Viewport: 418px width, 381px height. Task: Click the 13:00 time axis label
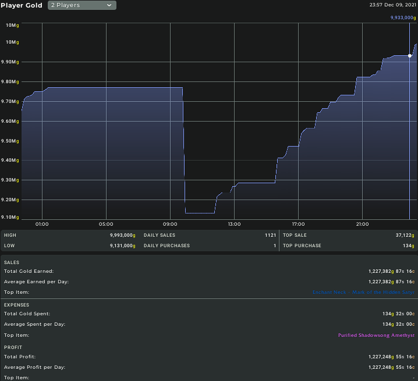(x=234, y=224)
